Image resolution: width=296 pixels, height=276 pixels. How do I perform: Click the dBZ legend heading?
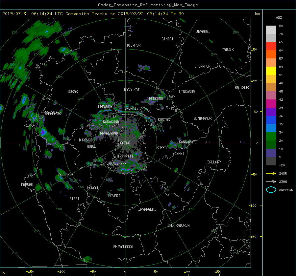tap(279, 18)
